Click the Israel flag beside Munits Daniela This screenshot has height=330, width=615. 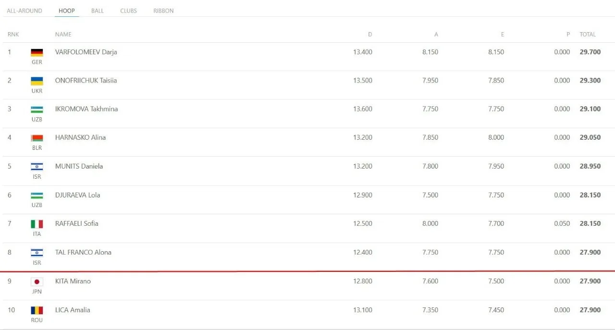[37, 167]
